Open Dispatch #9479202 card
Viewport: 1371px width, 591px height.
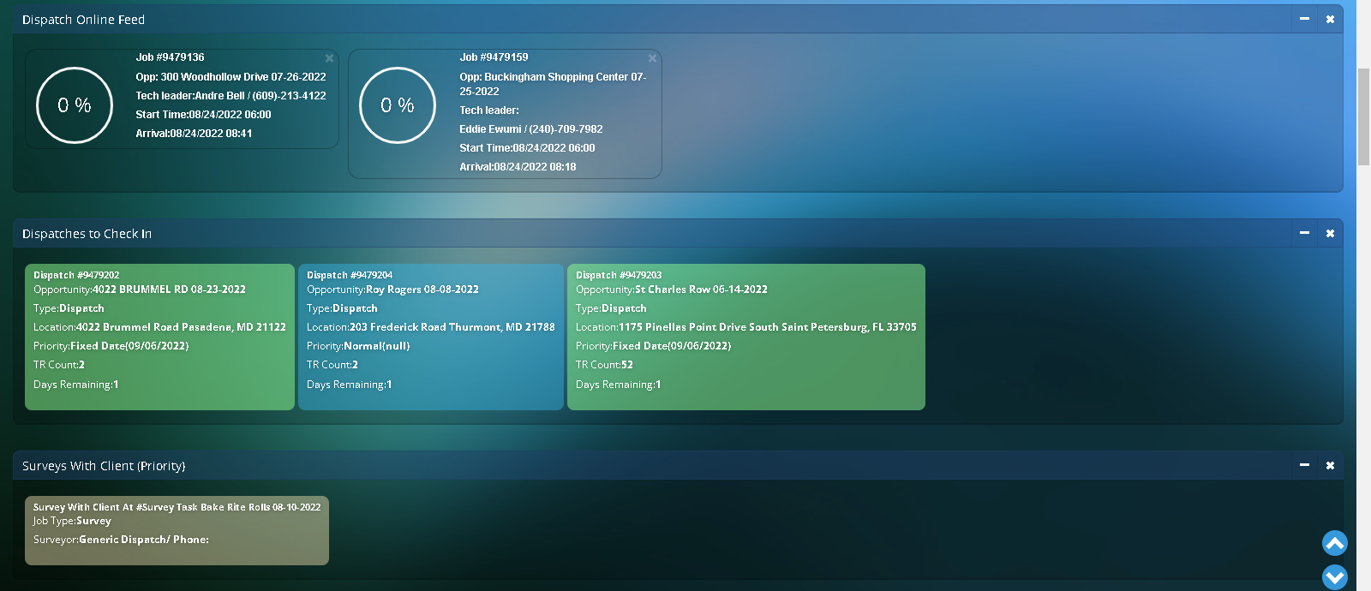tap(159, 337)
